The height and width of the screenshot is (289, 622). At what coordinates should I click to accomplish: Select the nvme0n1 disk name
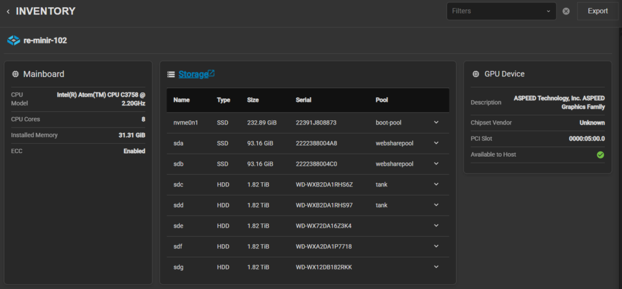coord(186,123)
